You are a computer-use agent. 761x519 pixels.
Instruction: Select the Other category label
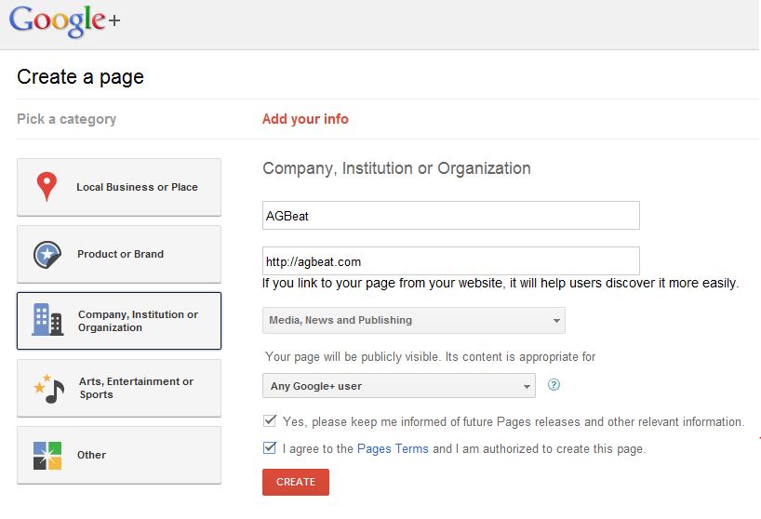(x=91, y=455)
